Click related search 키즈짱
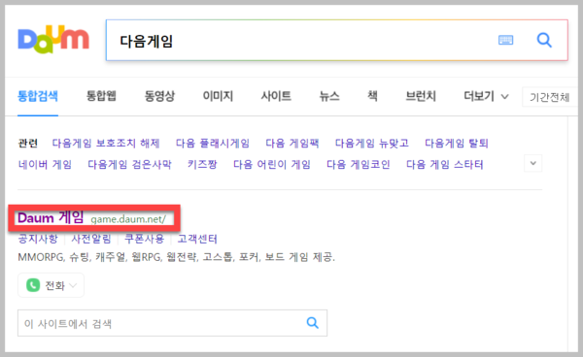The width and height of the screenshot is (583, 357). click(x=202, y=164)
